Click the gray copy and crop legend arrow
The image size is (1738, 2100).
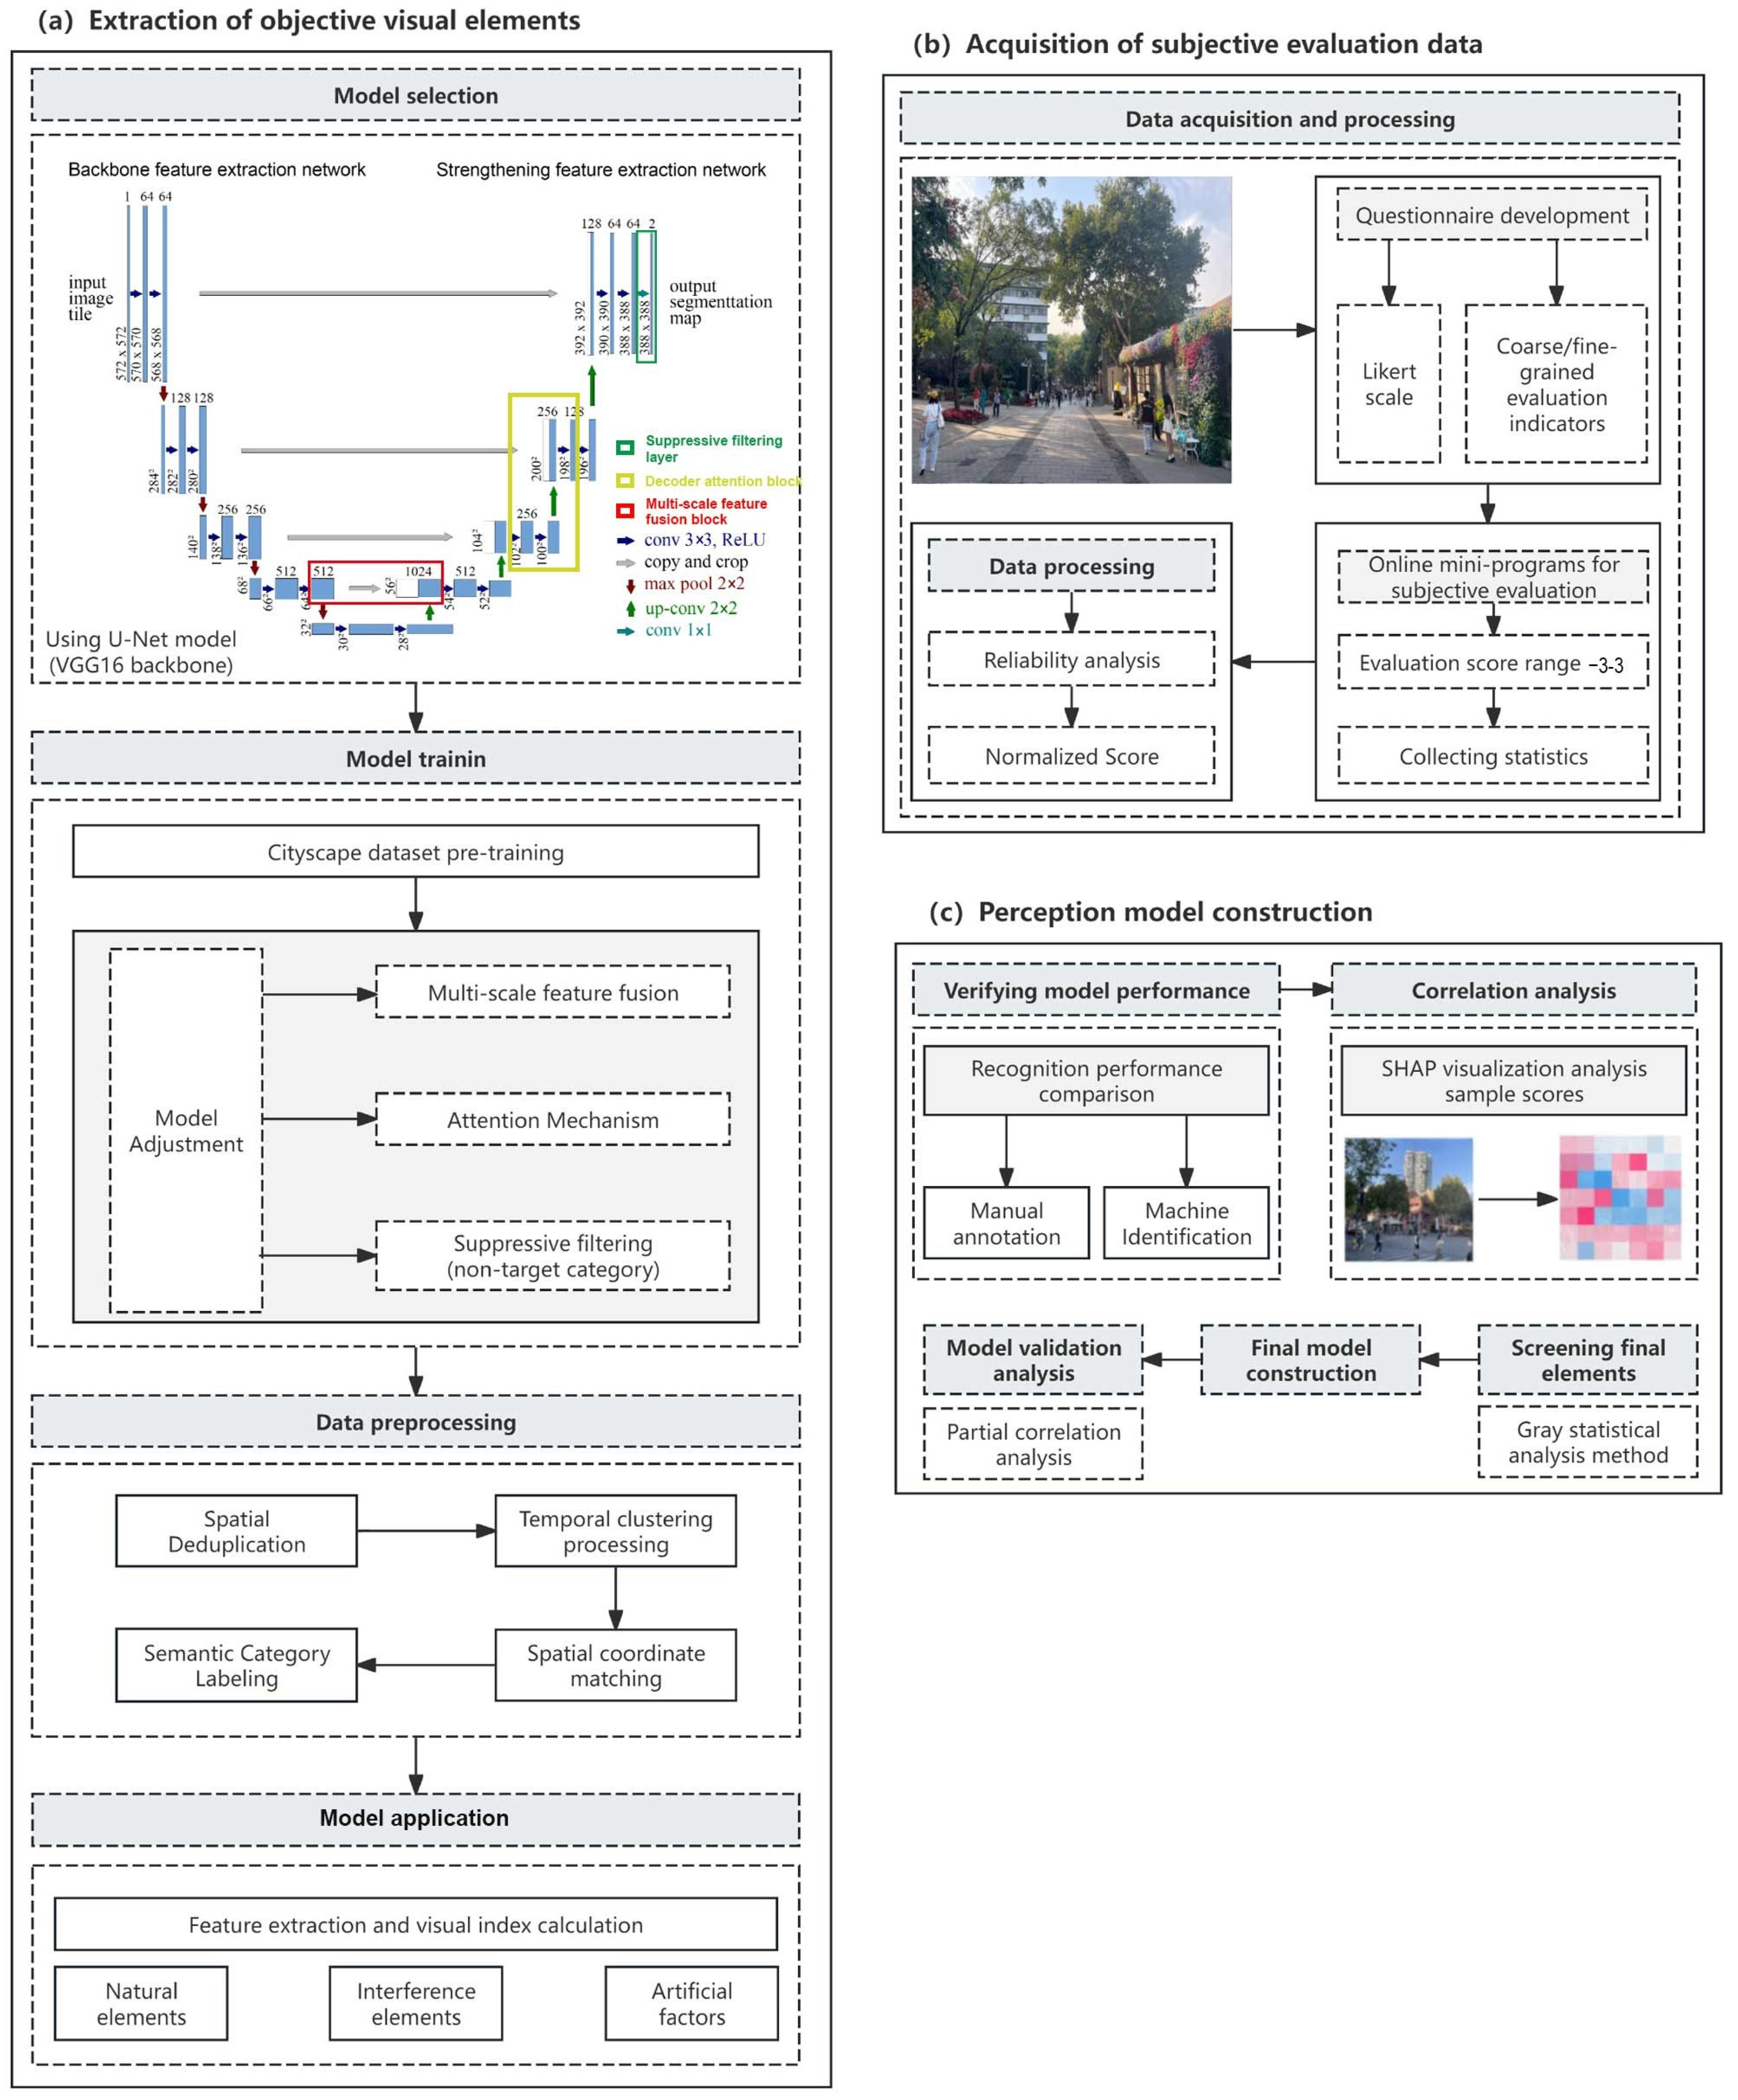(625, 563)
